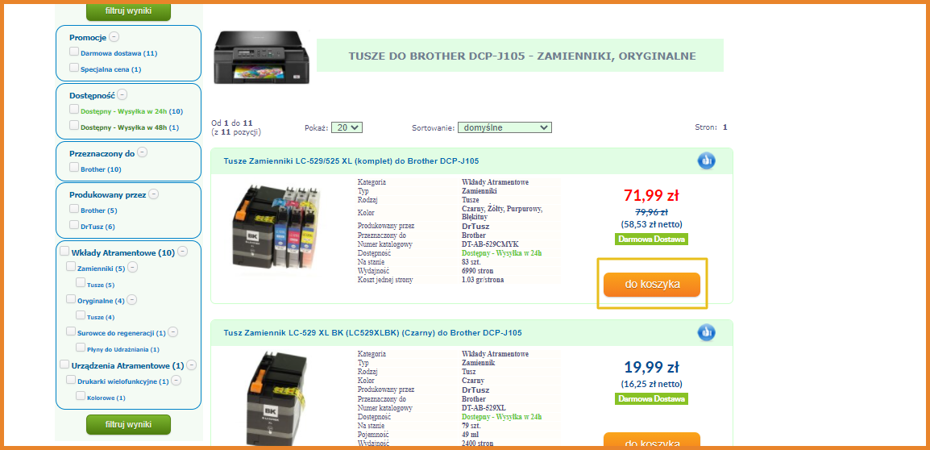Check the Darmowa dostawa filter
Screen dimensions: 930x450
pos(74,52)
